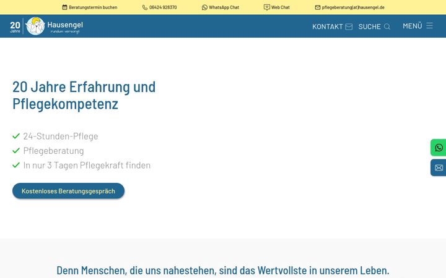Start the Web Chat link
Image resolution: width=446 pixels, height=278 pixels.
coord(280,7)
